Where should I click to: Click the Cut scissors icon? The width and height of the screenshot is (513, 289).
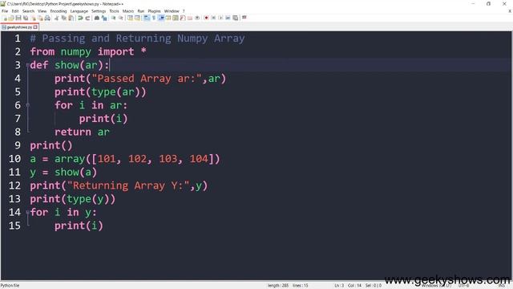pos(56,18)
